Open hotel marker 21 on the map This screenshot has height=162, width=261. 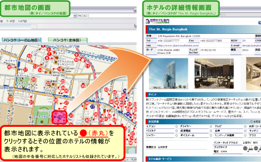pyautogui.click(x=31, y=102)
